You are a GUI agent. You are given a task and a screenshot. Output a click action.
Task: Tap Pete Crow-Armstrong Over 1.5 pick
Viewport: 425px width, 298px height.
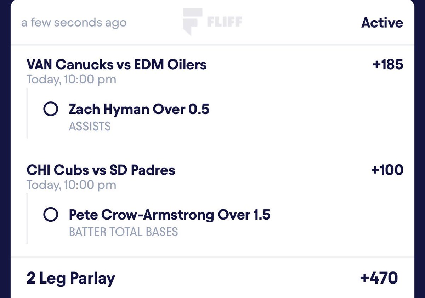tap(170, 215)
